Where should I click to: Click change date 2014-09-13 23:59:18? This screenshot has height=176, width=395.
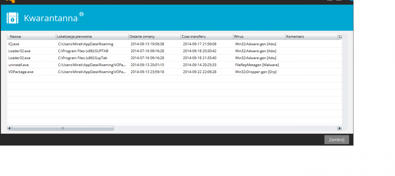(147, 72)
